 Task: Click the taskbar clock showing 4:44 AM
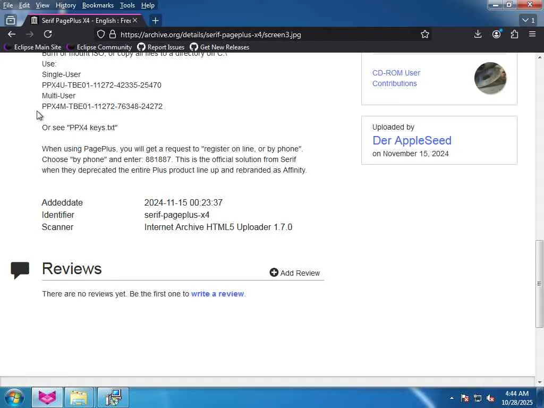pyautogui.click(x=517, y=398)
